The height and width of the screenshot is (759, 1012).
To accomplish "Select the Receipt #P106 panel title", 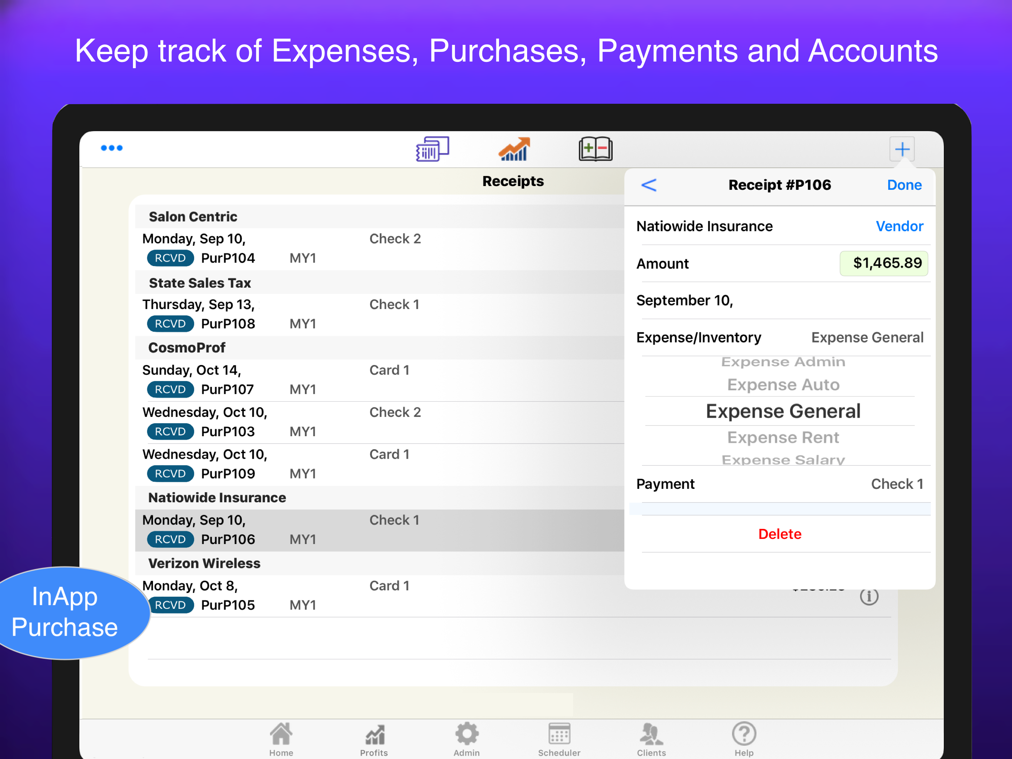I will 780,185.
